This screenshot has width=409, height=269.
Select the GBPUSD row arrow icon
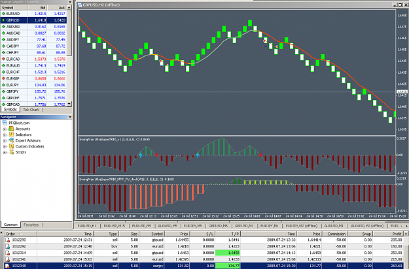tap(3, 20)
